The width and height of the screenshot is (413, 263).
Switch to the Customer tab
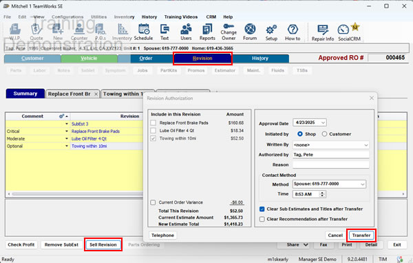[32, 59]
